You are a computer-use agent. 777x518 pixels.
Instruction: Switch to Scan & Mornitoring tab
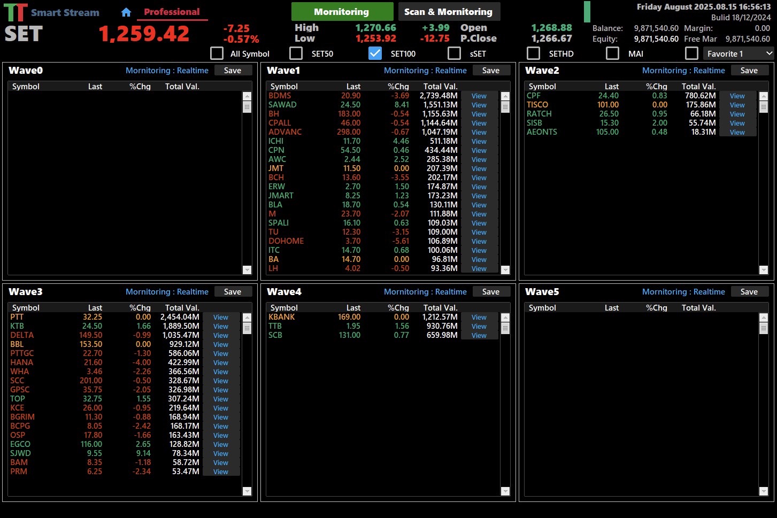click(x=448, y=12)
